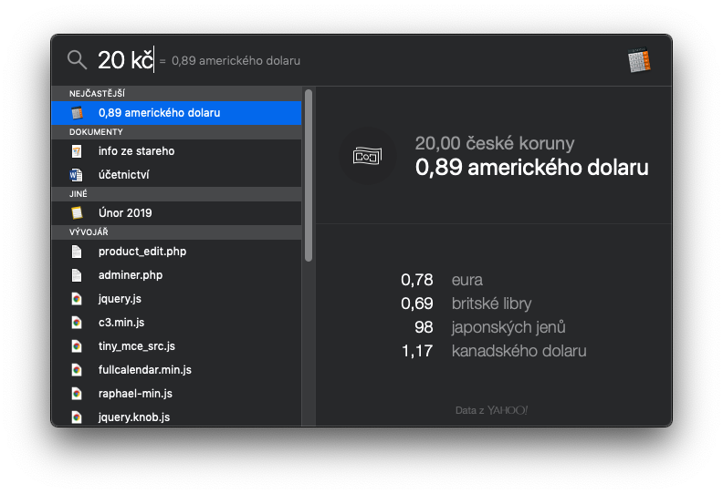This screenshot has height=494, width=723.
Task: Click the file icon beside jquery.js
Action: [77, 299]
